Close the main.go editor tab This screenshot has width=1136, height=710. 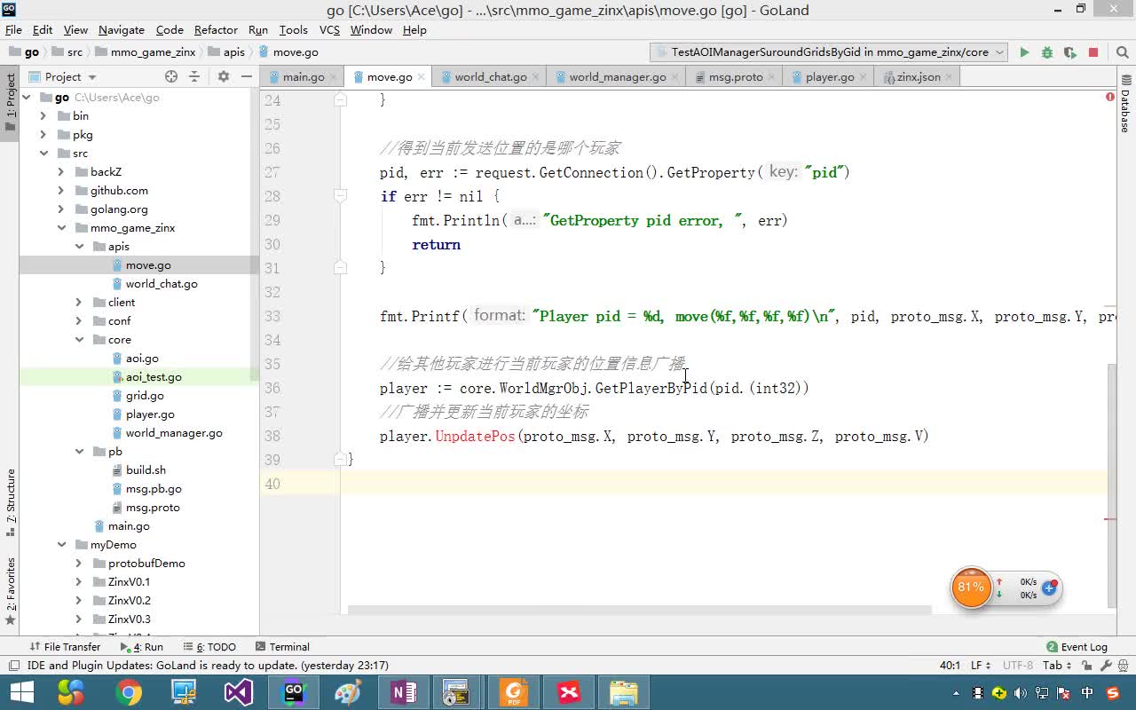click(333, 77)
